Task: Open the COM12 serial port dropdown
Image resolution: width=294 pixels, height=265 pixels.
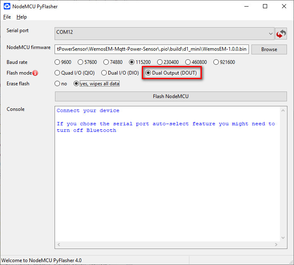Action: tap(165, 34)
